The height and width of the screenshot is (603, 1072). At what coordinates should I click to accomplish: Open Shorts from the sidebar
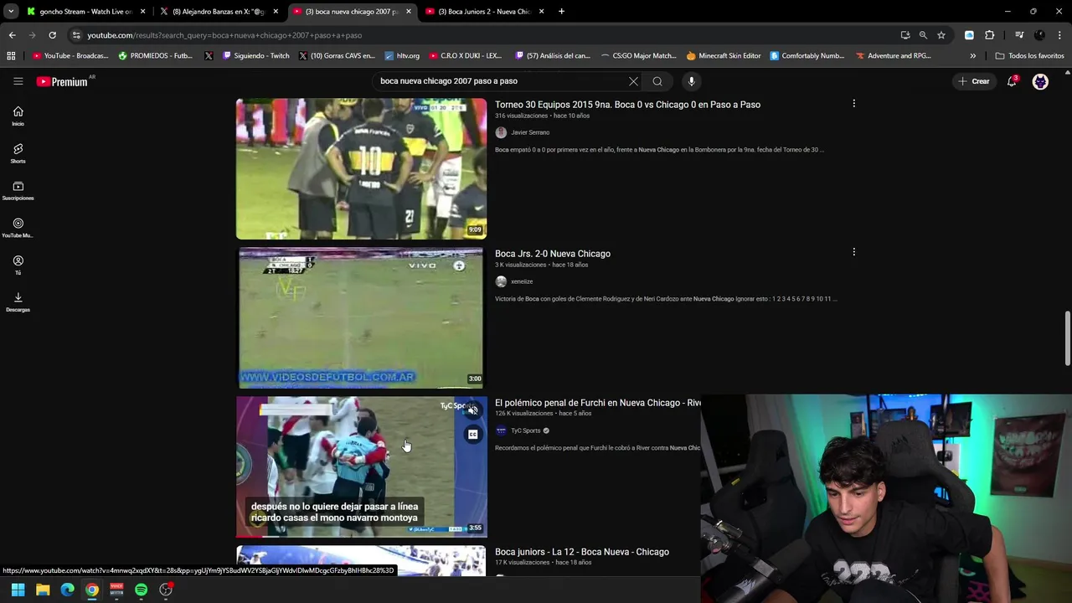(x=18, y=153)
